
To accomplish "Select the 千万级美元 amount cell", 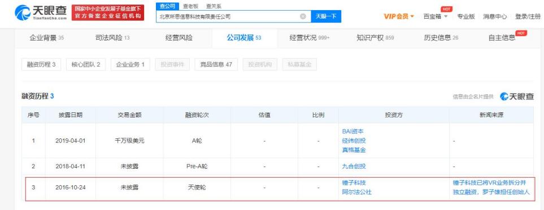I will [x=129, y=141].
